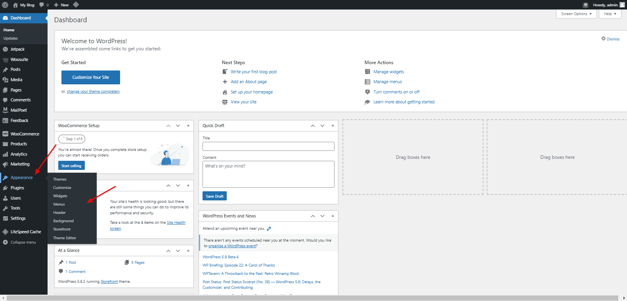Click the WordPress logo in admin bar
This screenshot has width=627, height=301.
coord(5,5)
